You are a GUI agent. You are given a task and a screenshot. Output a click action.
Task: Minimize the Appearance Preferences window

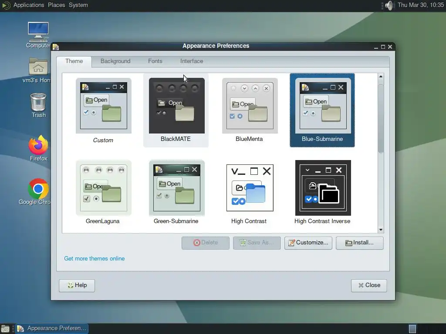[x=376, y=47]
